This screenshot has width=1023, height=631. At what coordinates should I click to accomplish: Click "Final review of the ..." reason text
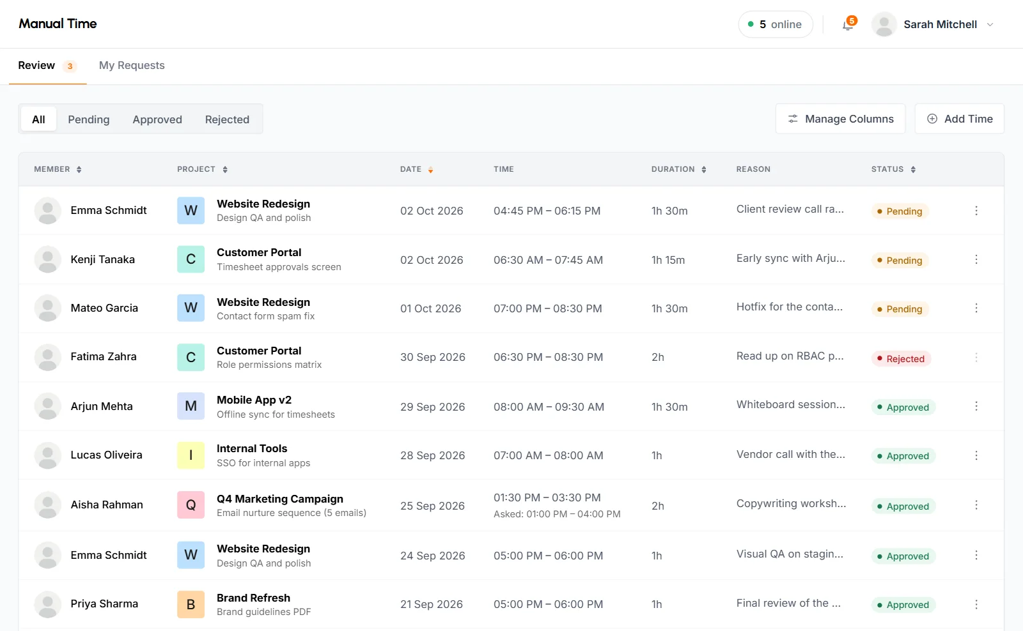(x=788, y=603)
